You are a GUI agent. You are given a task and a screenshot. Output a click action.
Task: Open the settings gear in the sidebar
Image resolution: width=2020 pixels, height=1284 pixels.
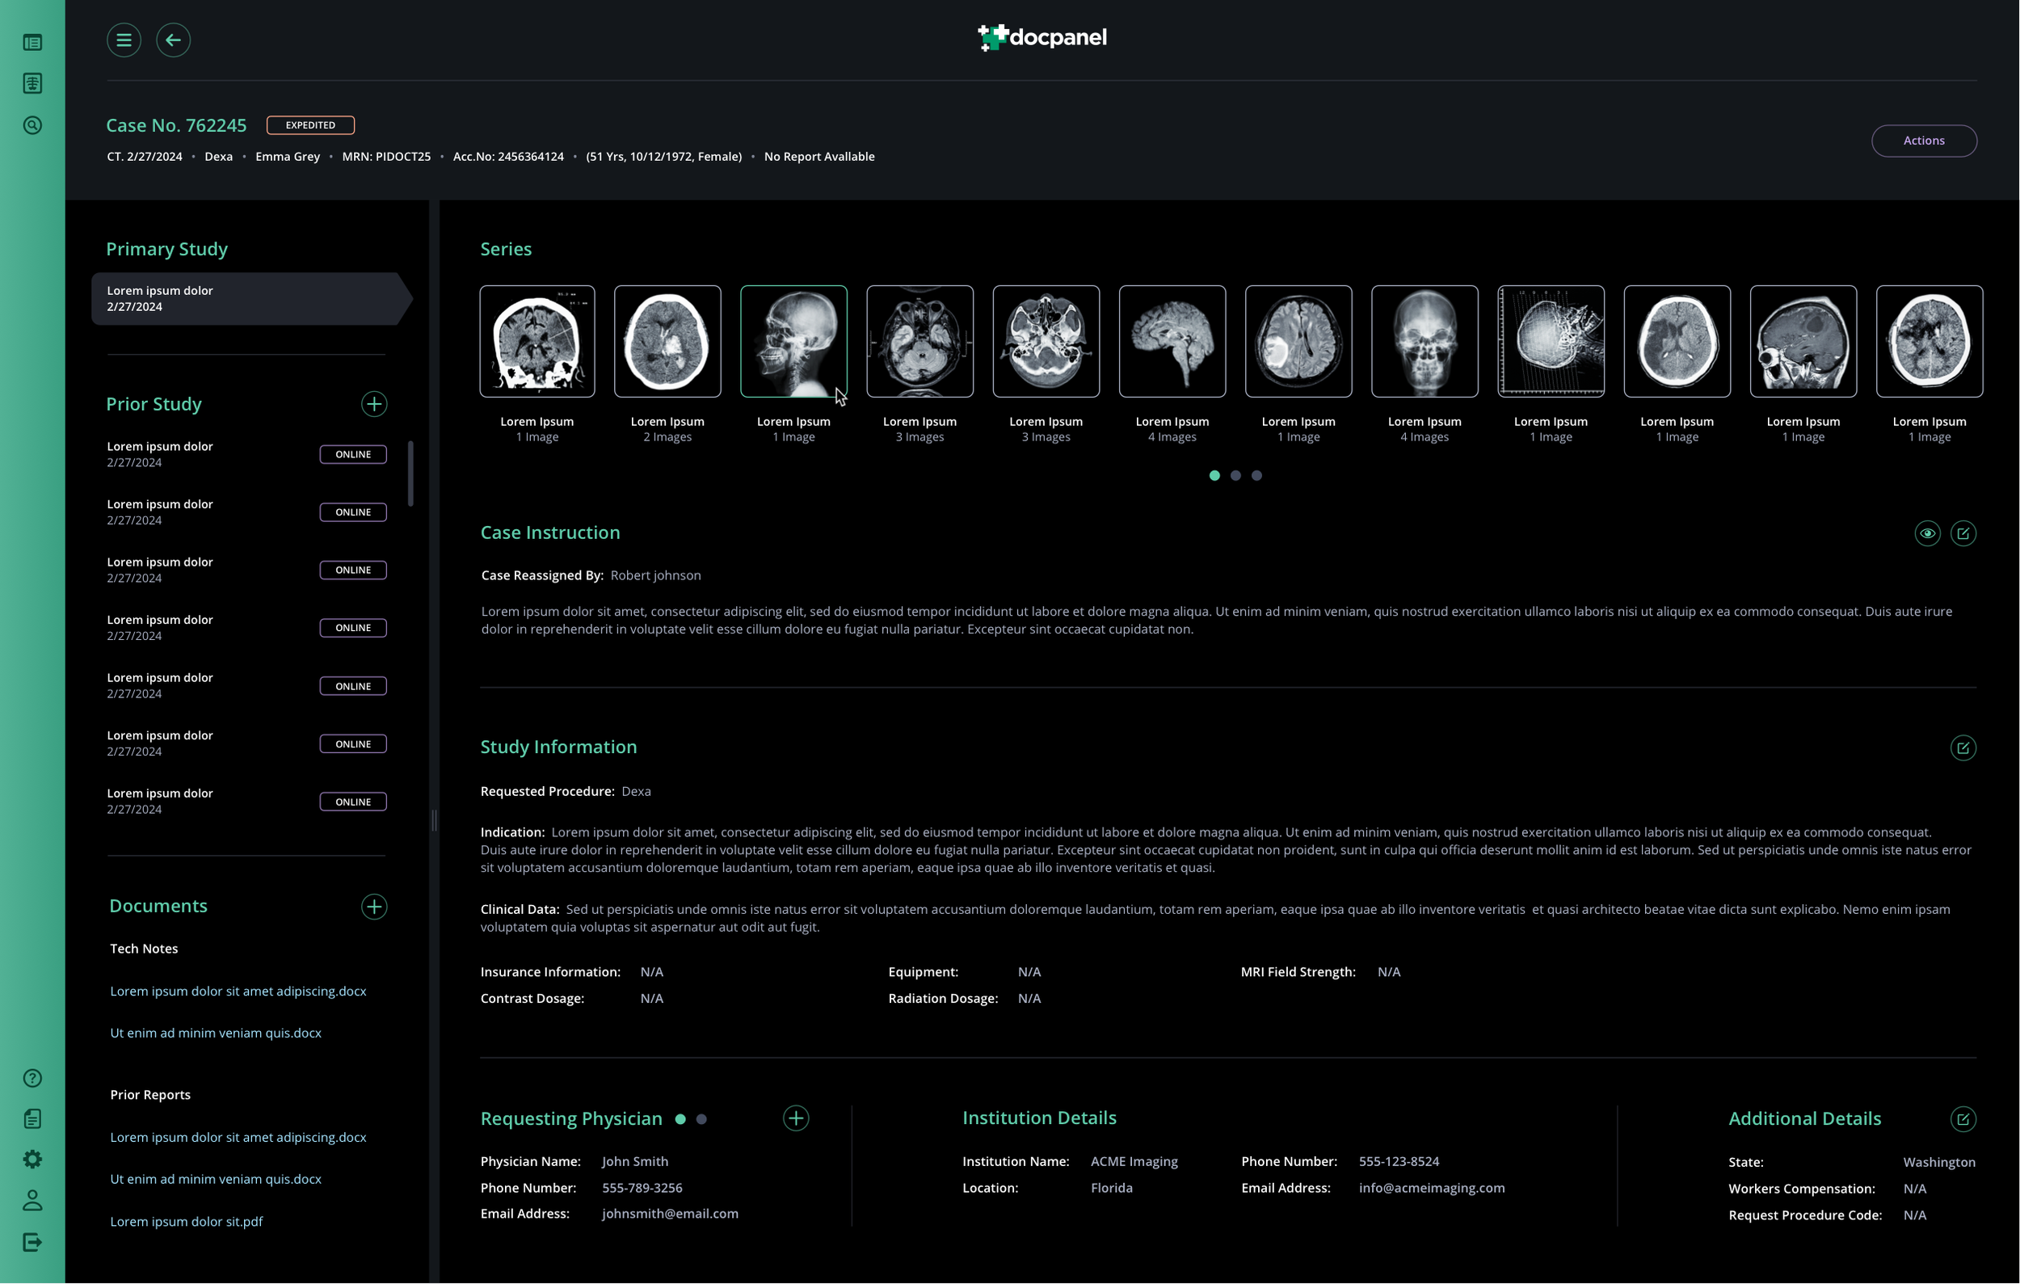click(x=32, y=1159)
